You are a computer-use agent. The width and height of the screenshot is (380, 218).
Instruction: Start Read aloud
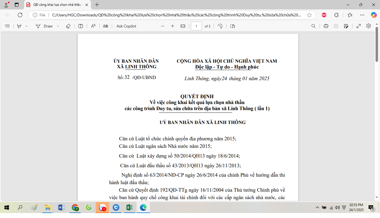click(93, 26)
